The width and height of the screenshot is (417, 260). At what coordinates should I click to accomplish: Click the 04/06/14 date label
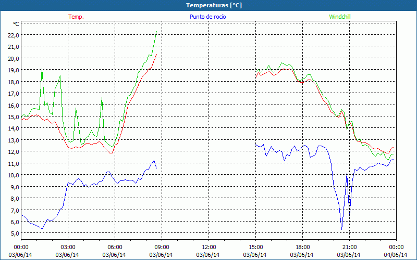click(x=396, y=255)
